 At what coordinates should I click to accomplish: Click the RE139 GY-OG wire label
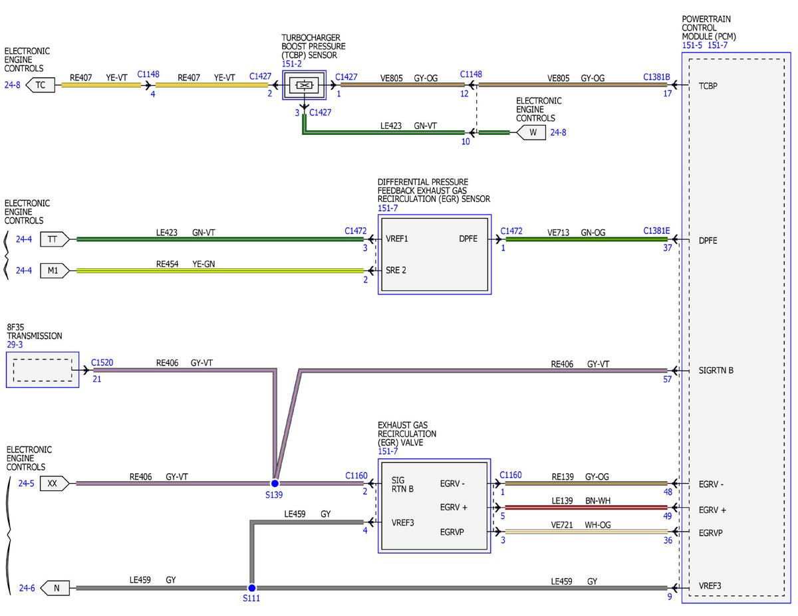coord(580,476)
